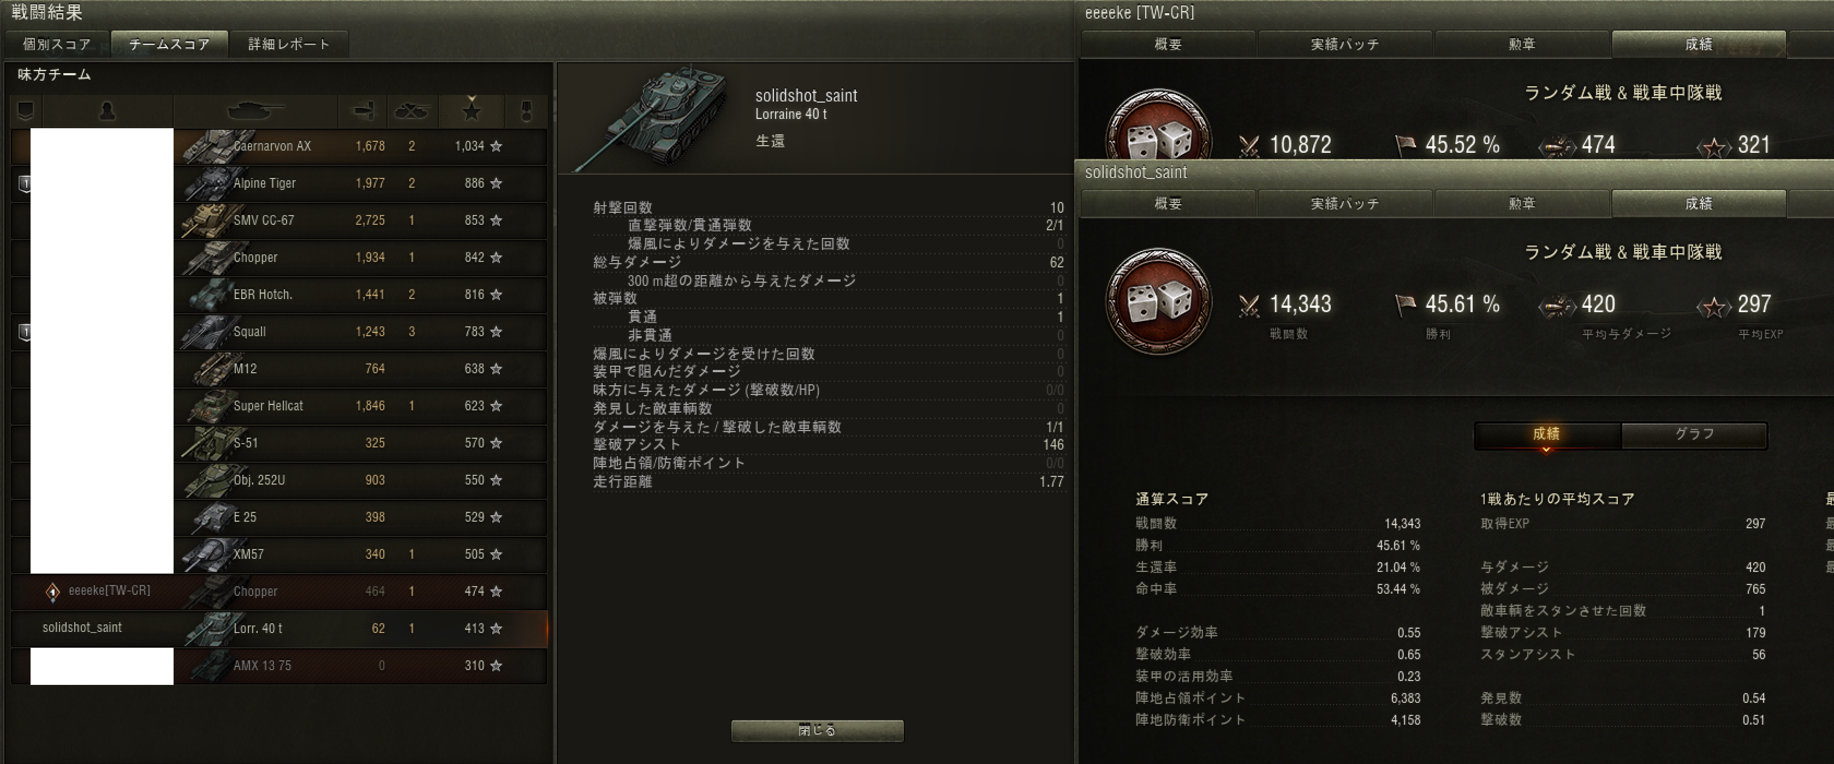Select Caernarvon AX player row
The height and width of the screenshot is (764, 1834).
click(x=278, y=146)
